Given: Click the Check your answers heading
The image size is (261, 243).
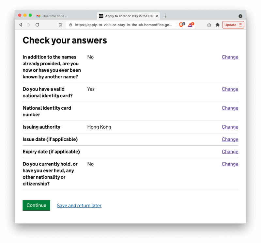Looking at the screenshot, I should 65,40.
